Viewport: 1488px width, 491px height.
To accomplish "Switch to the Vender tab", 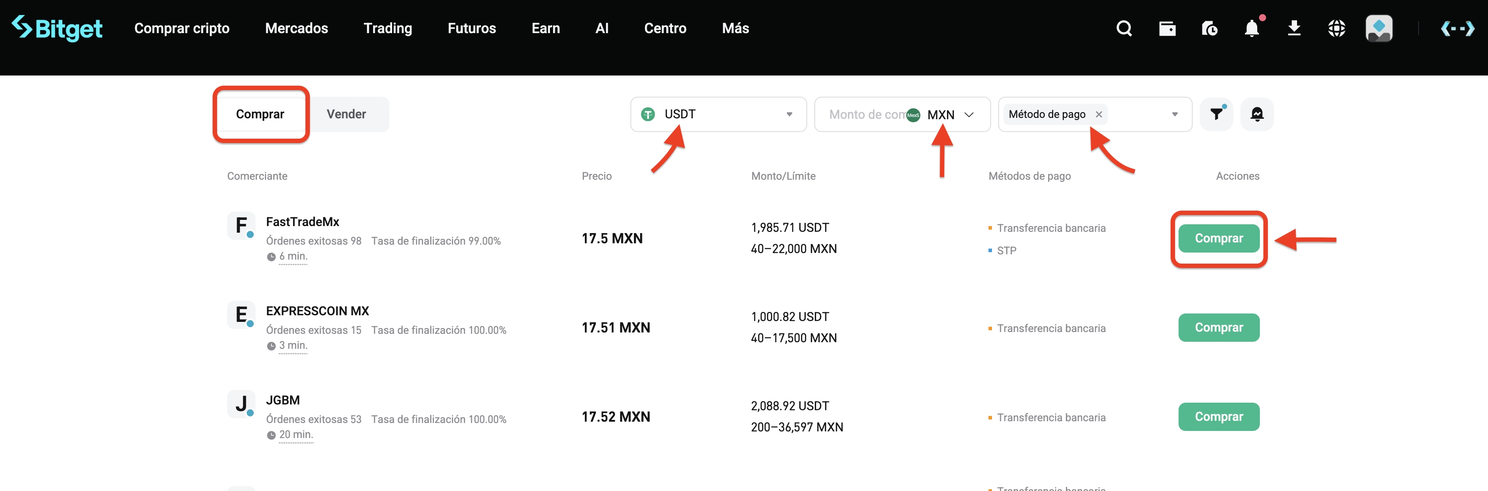I will 347,113.
